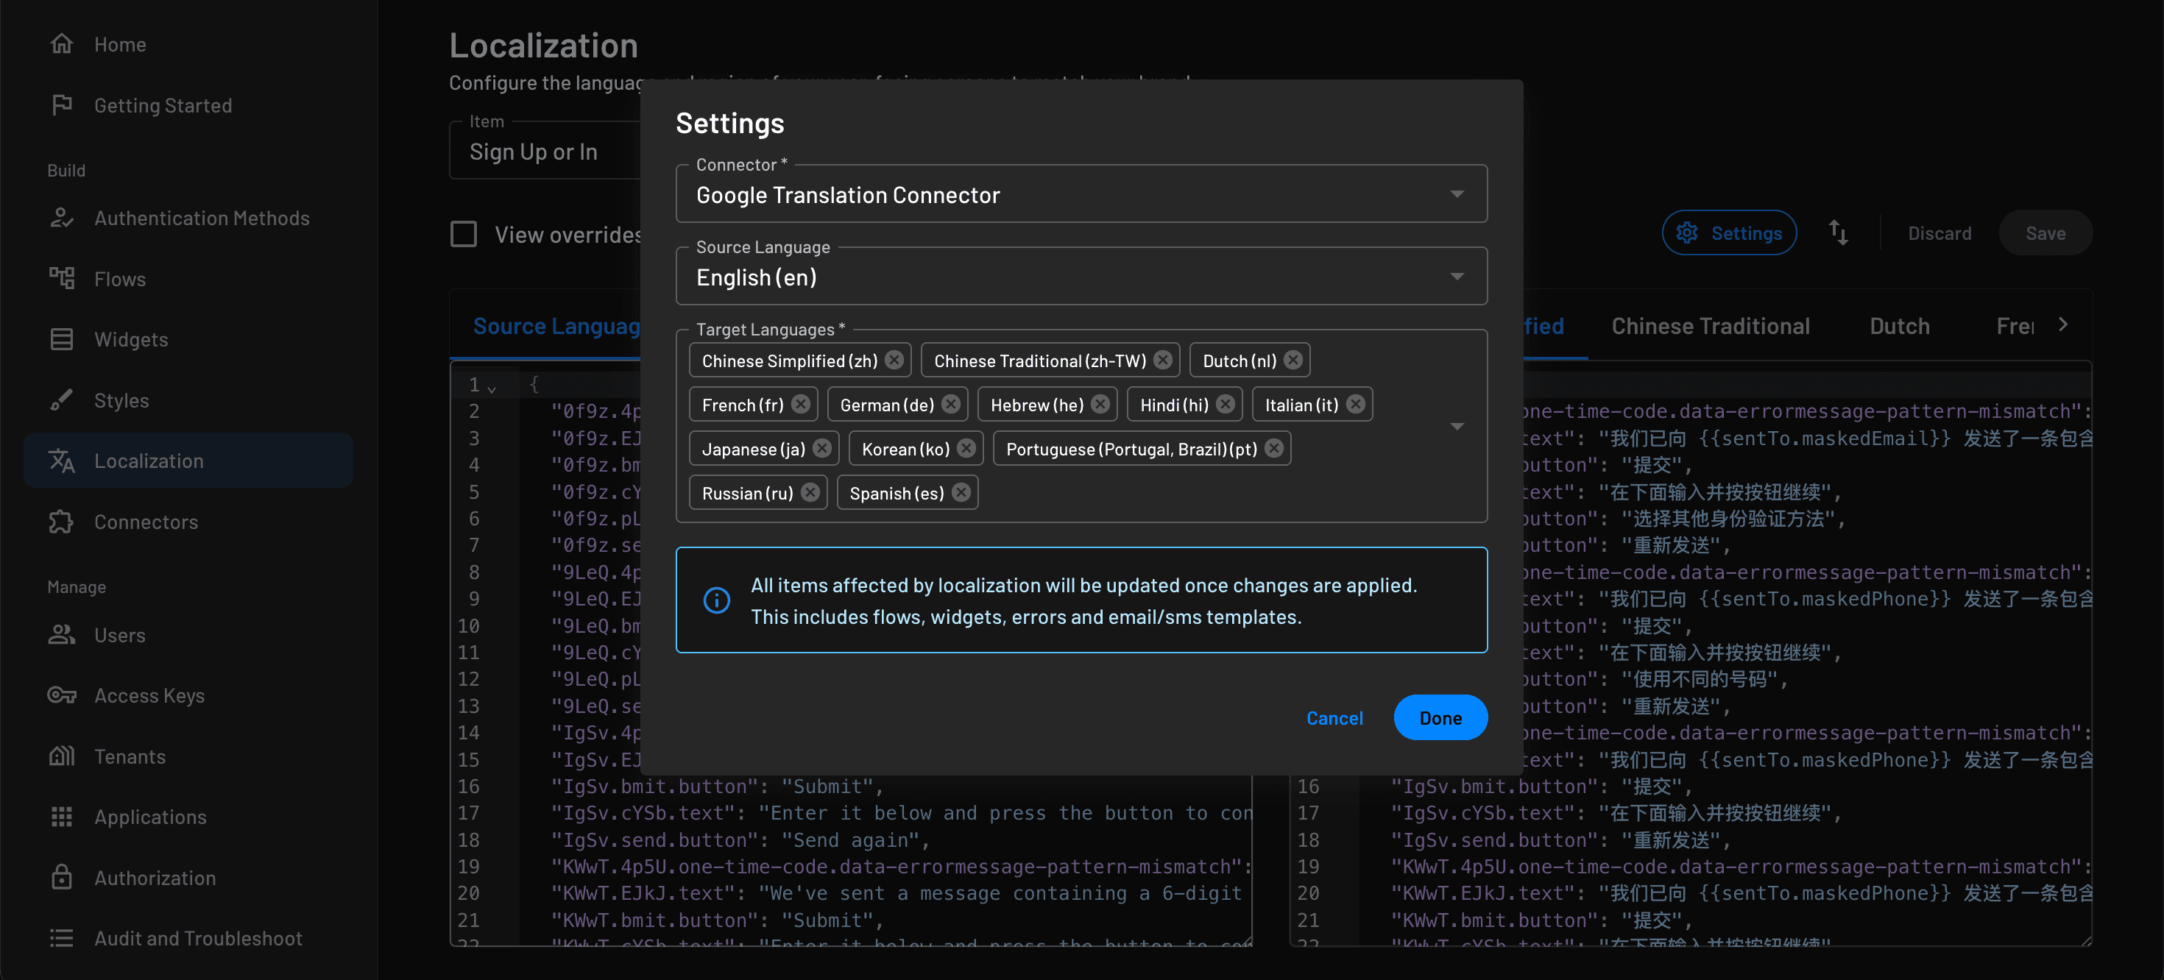This screenshot has height=980, width=2164.
Task: Cancel the Settings dialog
Action: pos(1335,718)
